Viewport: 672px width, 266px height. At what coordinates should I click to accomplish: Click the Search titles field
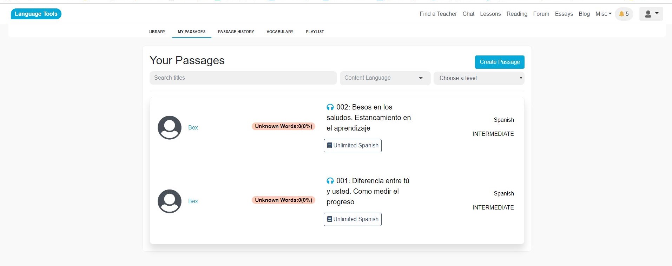[x=243, y=78]
